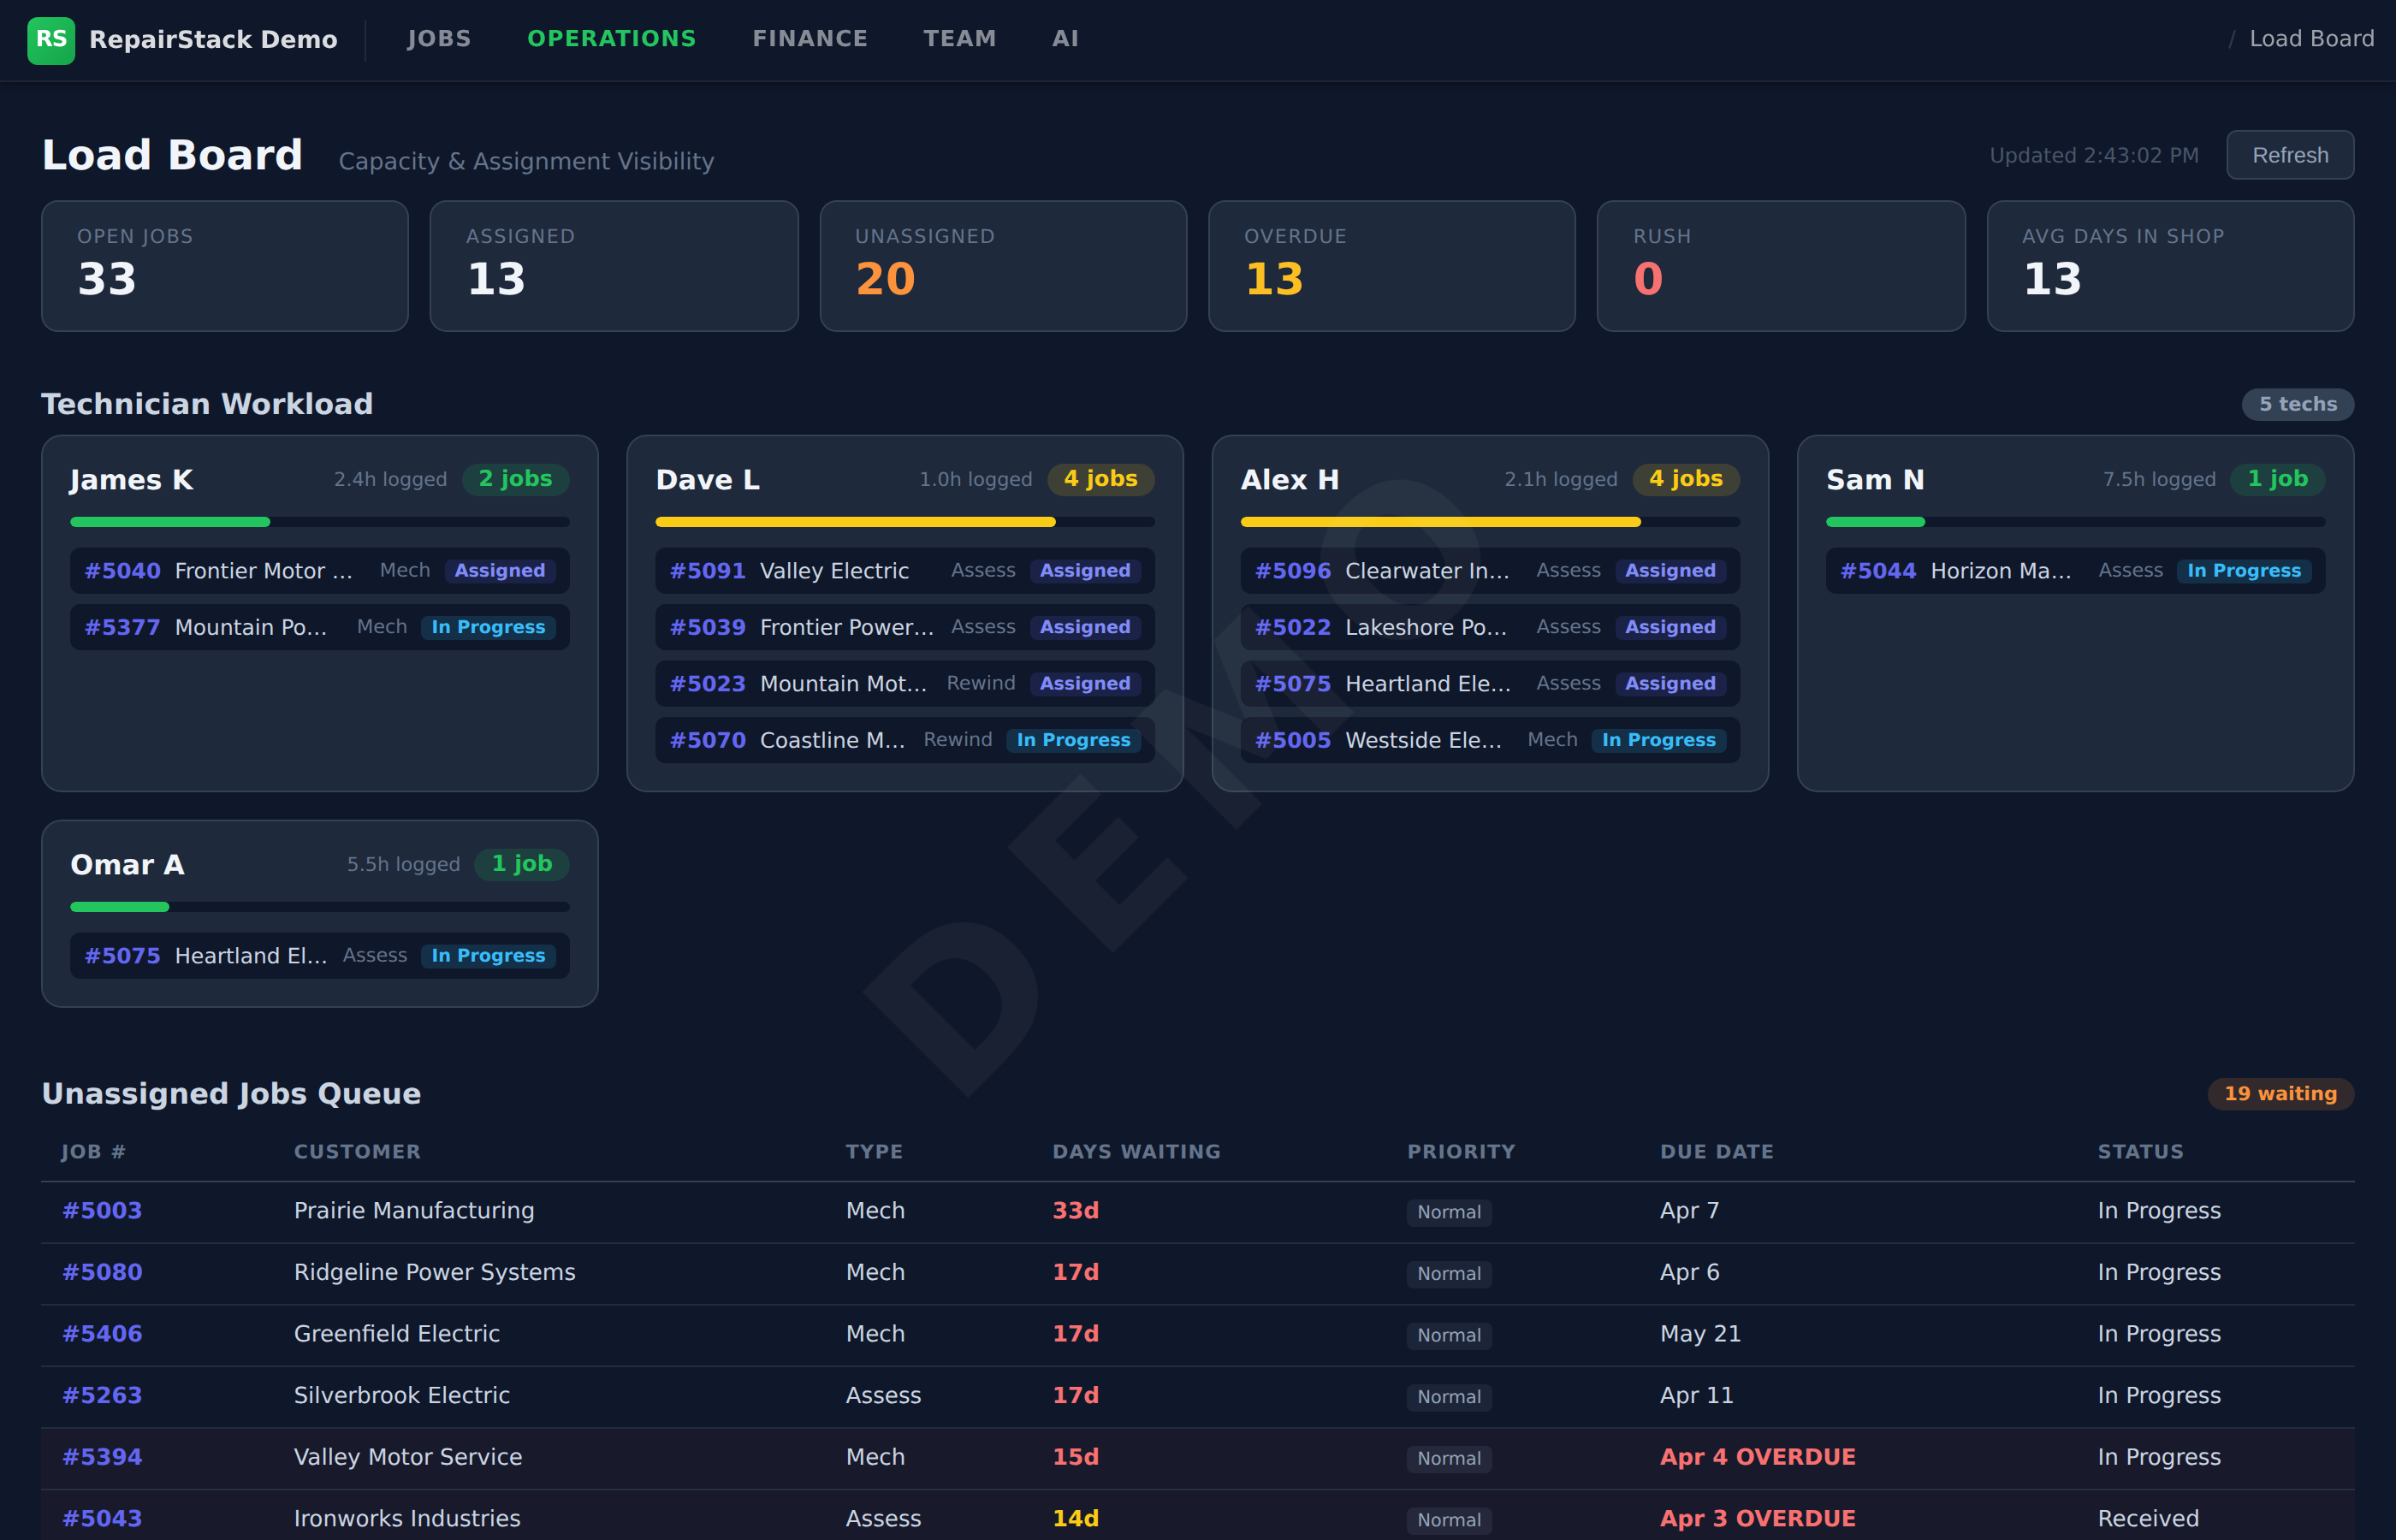Go to the FINANCE section

(810, 39)
